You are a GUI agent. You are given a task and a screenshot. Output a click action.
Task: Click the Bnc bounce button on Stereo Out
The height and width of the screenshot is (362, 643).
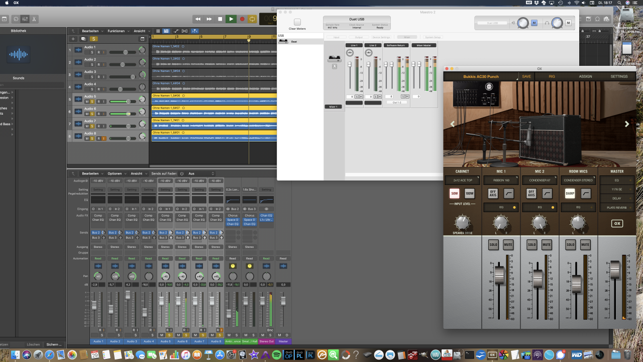[270, 330]
